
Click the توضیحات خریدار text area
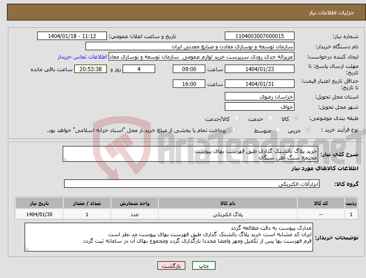click(x=169, y=237)
